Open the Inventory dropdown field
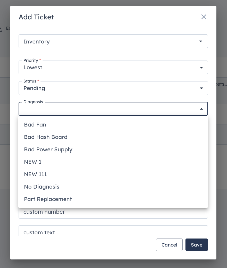The width and height of the screenshot is (227, 268). tap(113, 41)
